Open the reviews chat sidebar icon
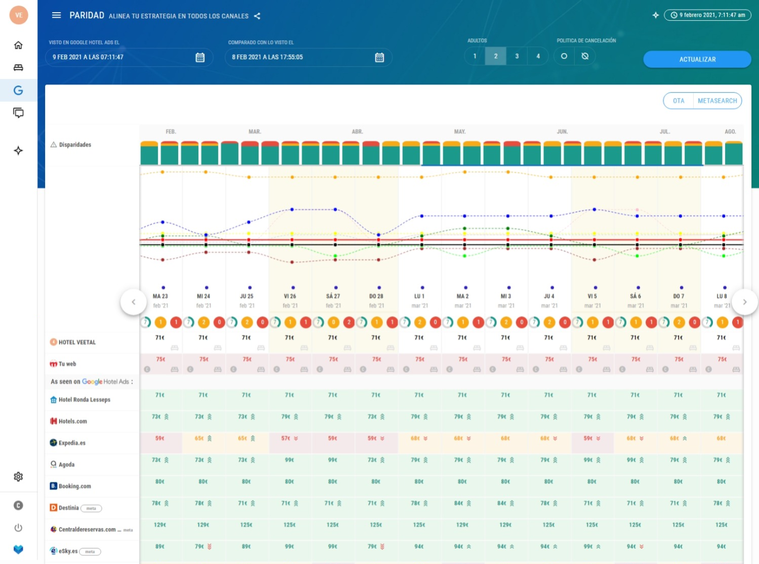The width and height of the screenshot is (759, 564). (18, 113)
